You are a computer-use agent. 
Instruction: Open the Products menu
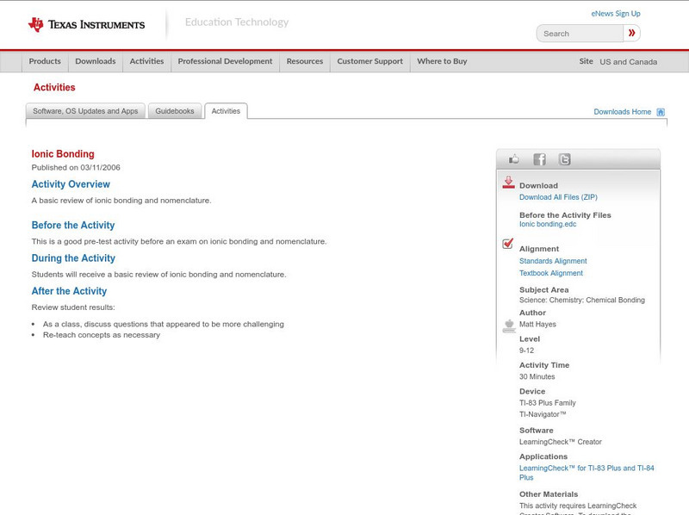pos(45,61)
